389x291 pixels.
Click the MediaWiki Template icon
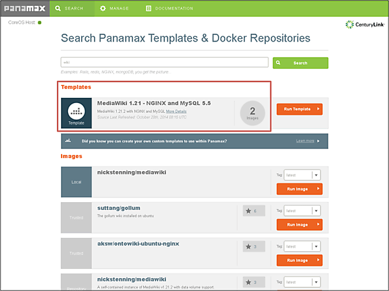click(77, 113)
